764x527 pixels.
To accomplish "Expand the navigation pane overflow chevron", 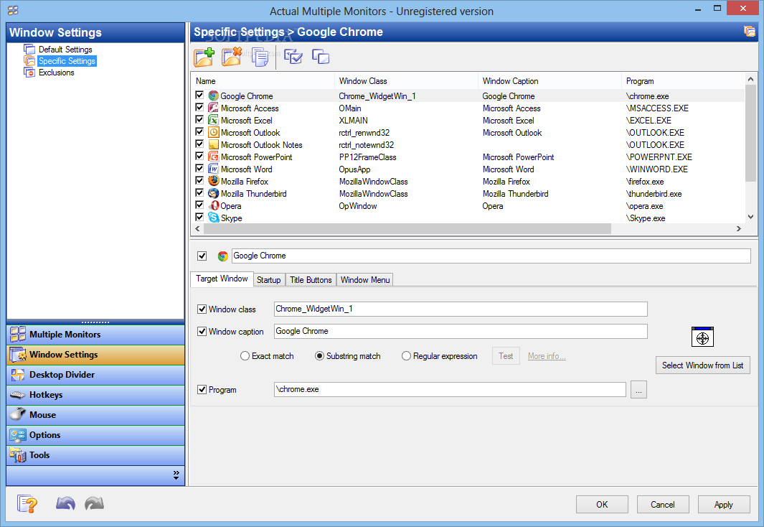I will [176, 475].
